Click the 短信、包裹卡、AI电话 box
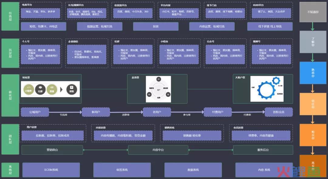The image size is (328, 179). point(43,26)
